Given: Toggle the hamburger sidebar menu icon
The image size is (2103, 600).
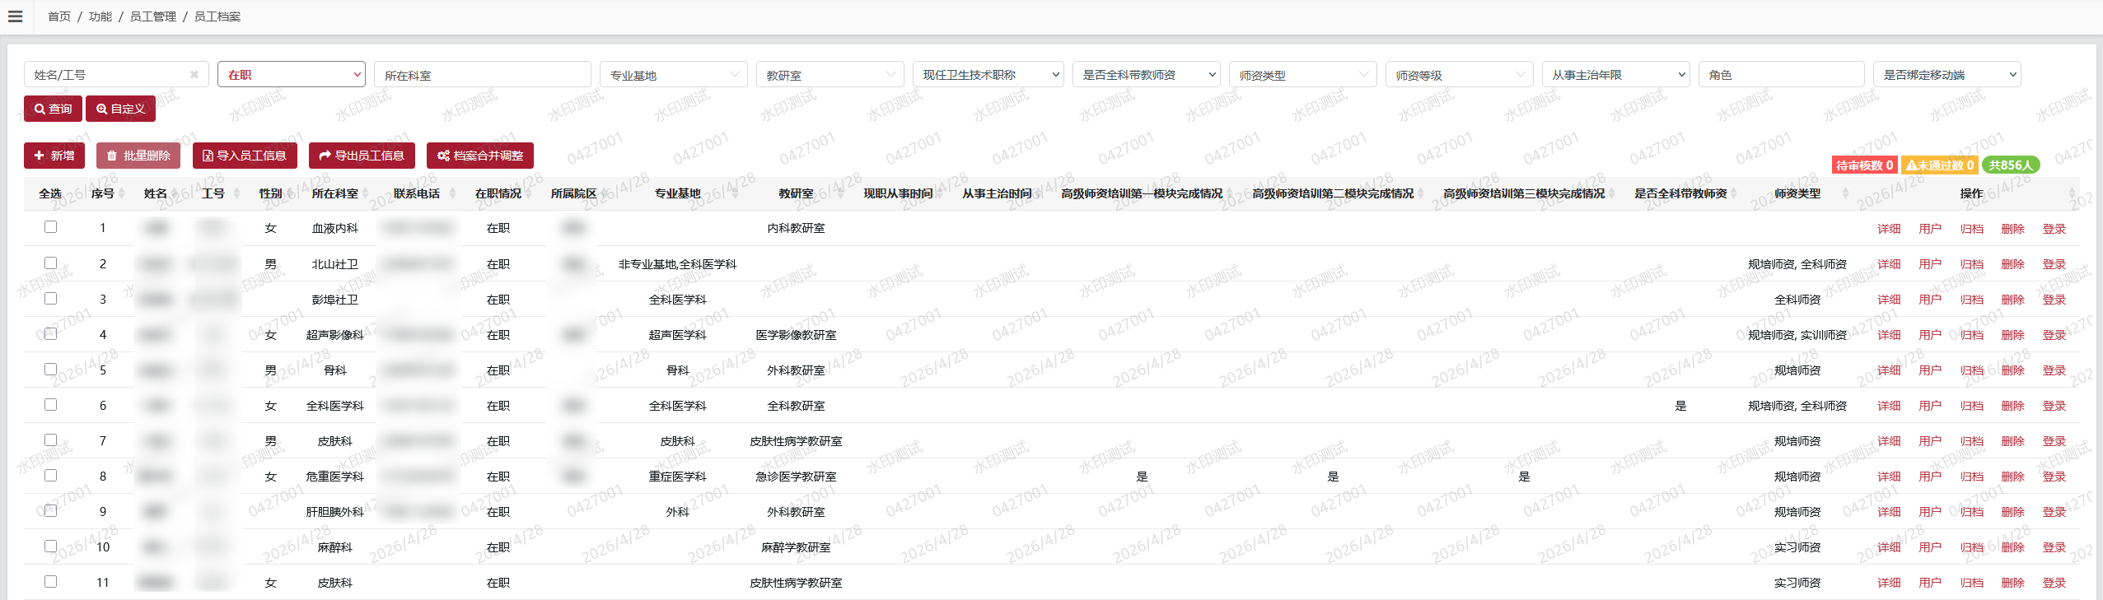Looking at the screenshot, I should (x=15, y=16).
